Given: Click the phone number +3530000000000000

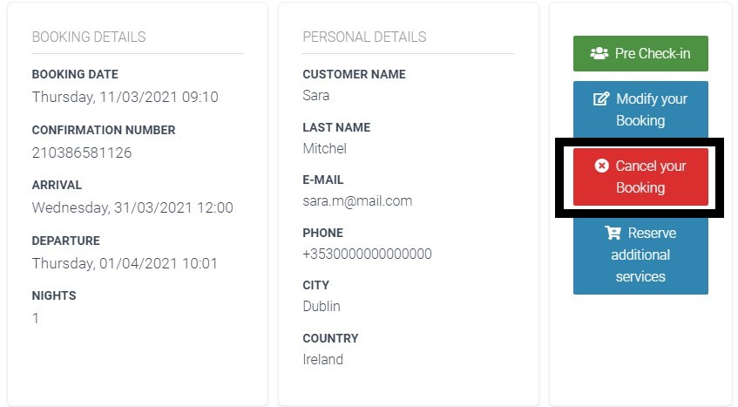Looking at the screenshot, I should 367,254.
